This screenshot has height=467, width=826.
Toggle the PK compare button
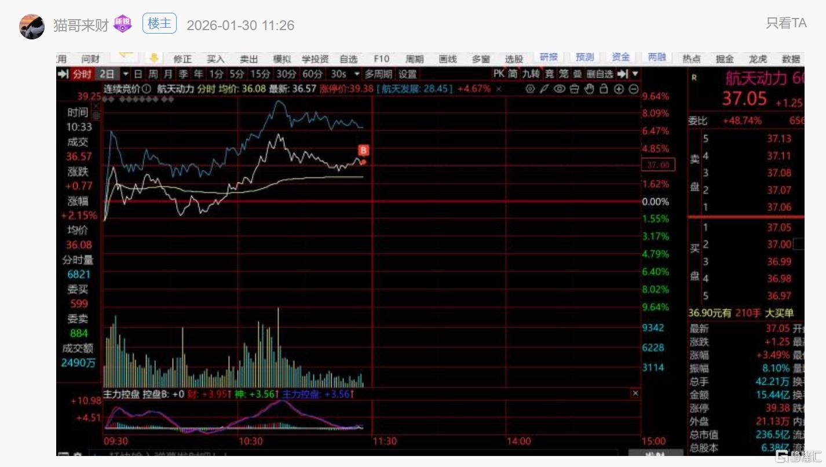click(499, 74)
